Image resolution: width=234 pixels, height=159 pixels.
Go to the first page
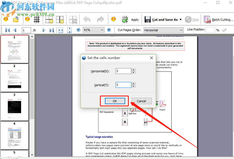(7, 30)
